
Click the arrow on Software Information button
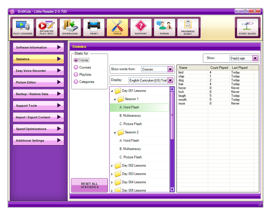(59, 47)
